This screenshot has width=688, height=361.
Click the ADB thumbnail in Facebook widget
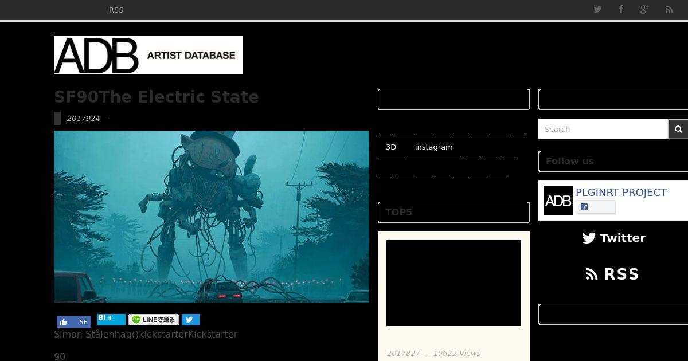click(558, 201)
